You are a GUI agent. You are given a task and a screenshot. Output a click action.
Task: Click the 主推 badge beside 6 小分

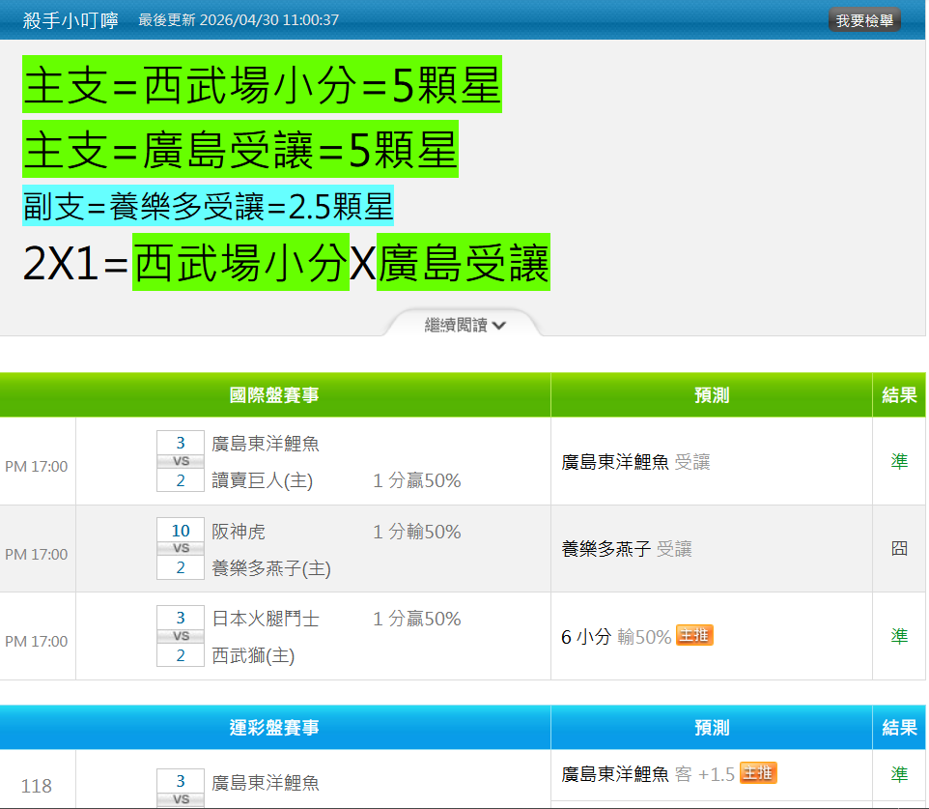tap(694, 635)
